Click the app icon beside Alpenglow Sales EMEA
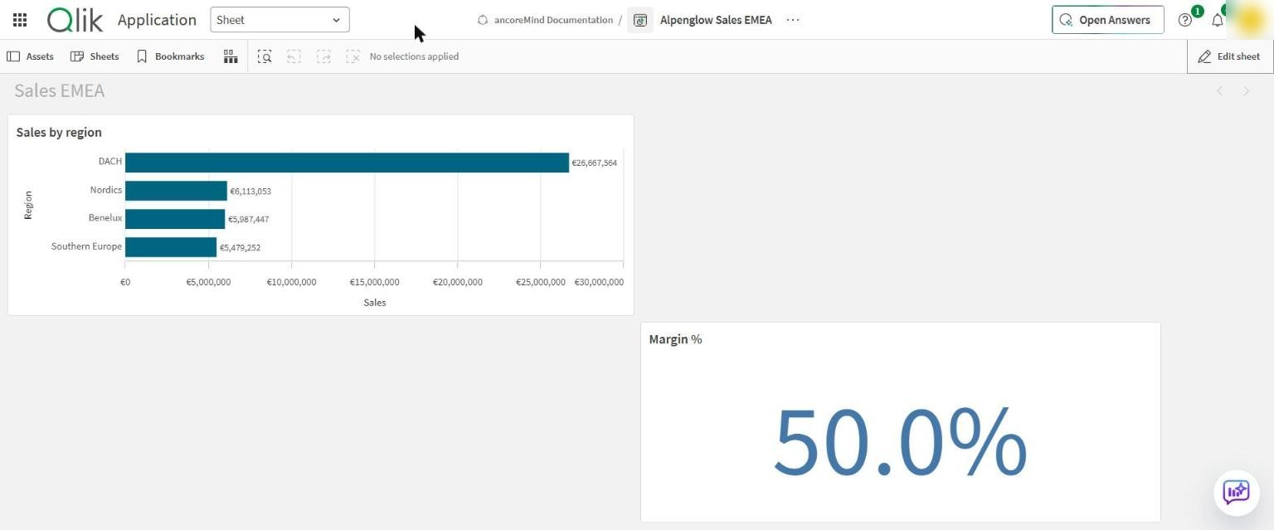Image resolution: width=1274 pixels, height=530 pixels. [x=639, y=20]
